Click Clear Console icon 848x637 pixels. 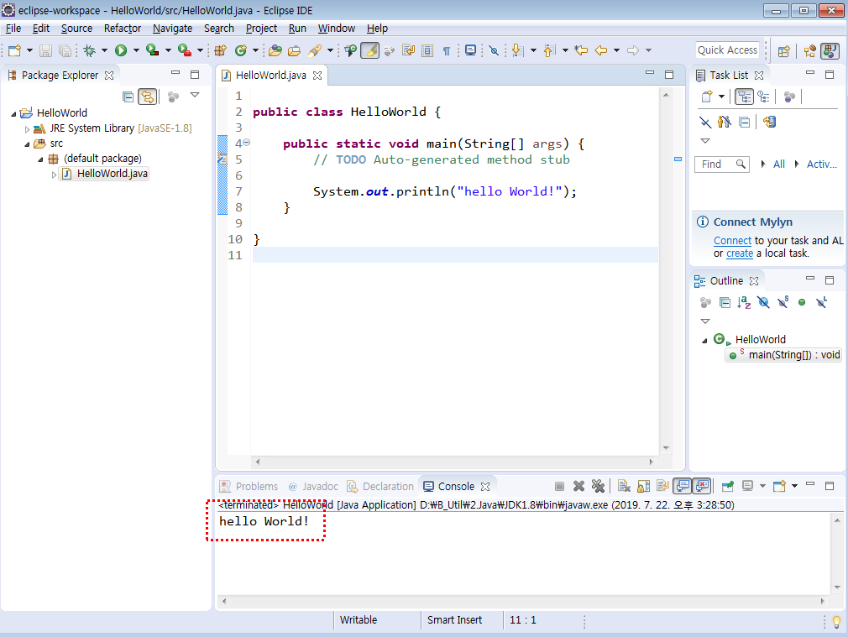pyautogui.click(x=624, y=486)
